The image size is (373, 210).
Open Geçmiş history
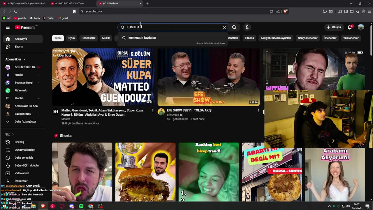[23, 142]
